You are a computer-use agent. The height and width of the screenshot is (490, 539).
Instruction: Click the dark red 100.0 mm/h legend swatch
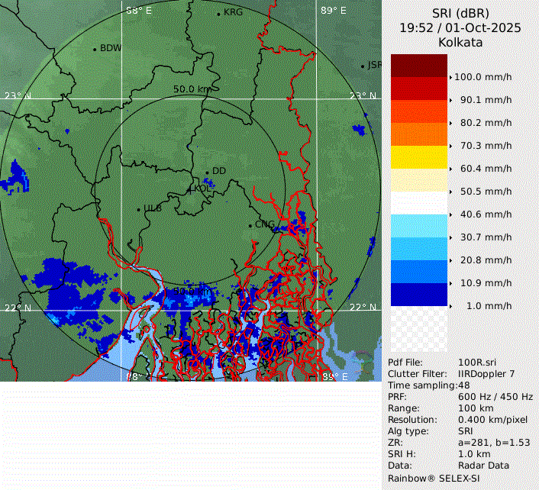(418, 65)
